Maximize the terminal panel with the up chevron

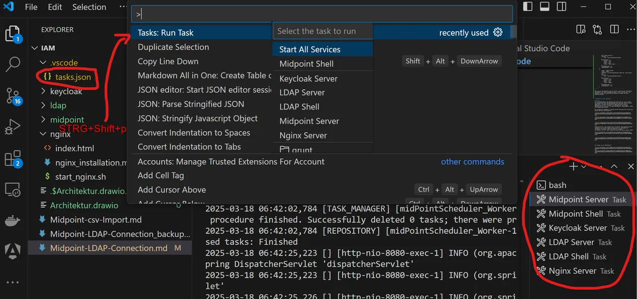pos(614,167)
